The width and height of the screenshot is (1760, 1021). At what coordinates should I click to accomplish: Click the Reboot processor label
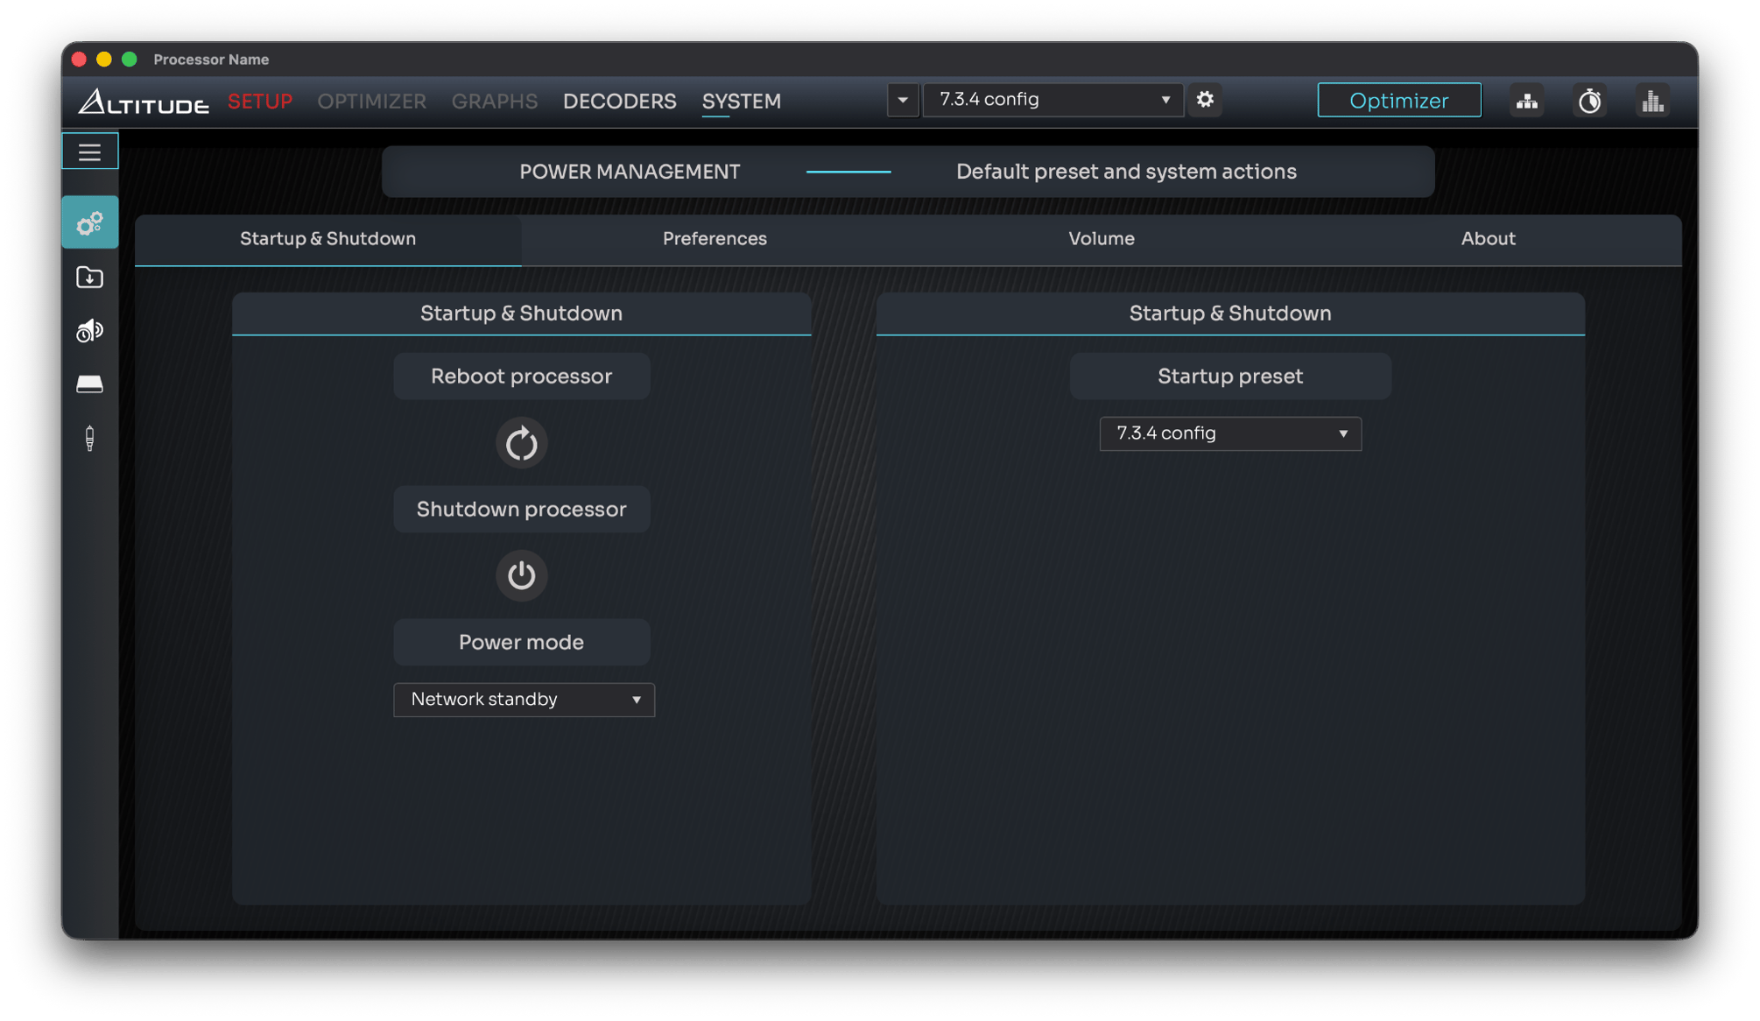pos(521,377)
